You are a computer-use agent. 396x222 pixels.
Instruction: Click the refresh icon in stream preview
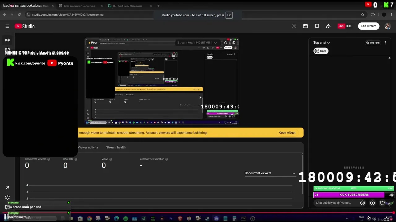coord(226,43)
